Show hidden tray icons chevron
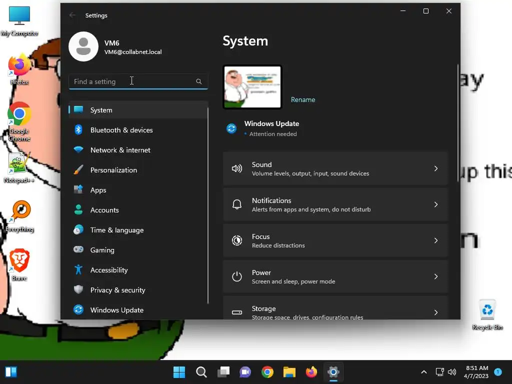Screen dimensions: 512x384 tap(424, 372)
